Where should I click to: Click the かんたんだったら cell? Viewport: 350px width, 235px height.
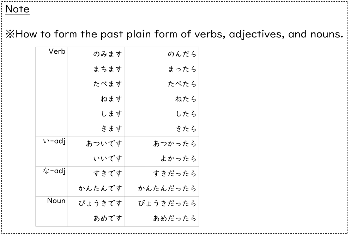167,189
